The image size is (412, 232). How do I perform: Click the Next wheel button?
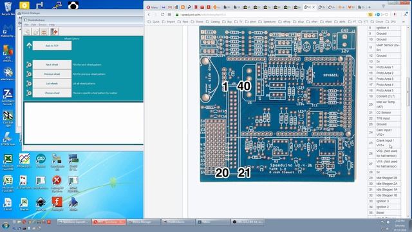point(52,64)
